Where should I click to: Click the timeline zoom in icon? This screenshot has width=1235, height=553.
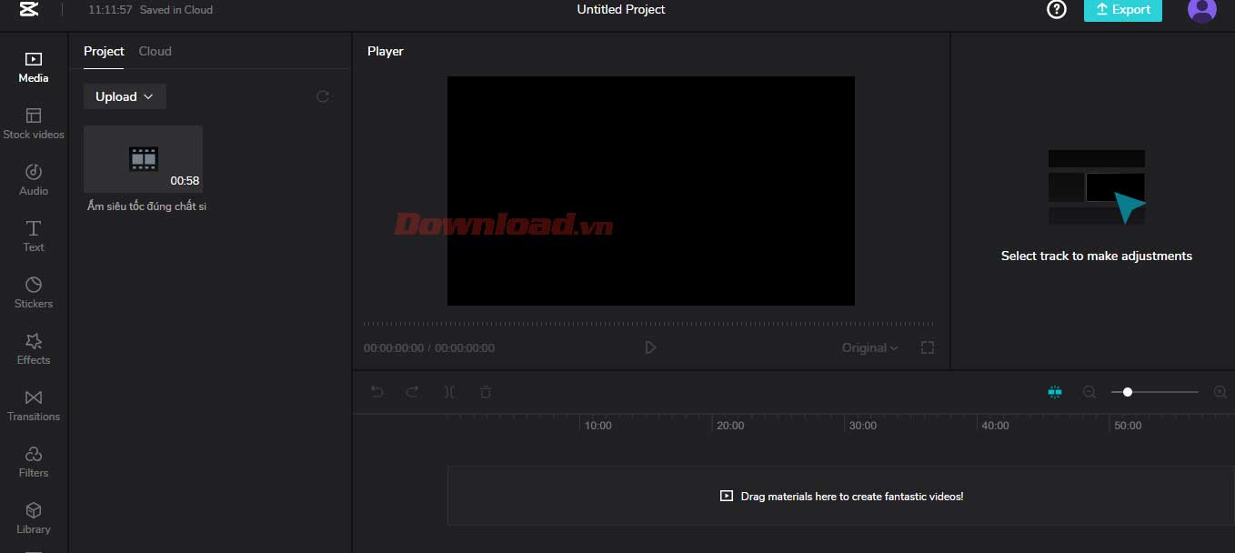1220,392
